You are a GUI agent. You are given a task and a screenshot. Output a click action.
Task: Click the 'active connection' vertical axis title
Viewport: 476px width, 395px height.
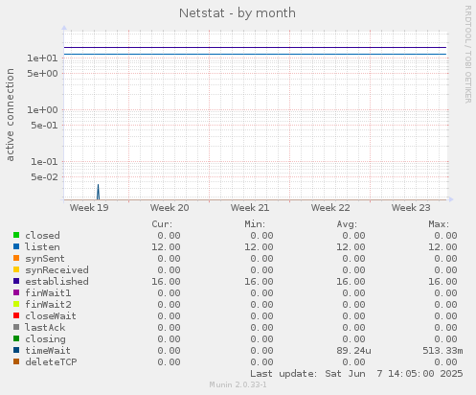click(x=10, y=115)
